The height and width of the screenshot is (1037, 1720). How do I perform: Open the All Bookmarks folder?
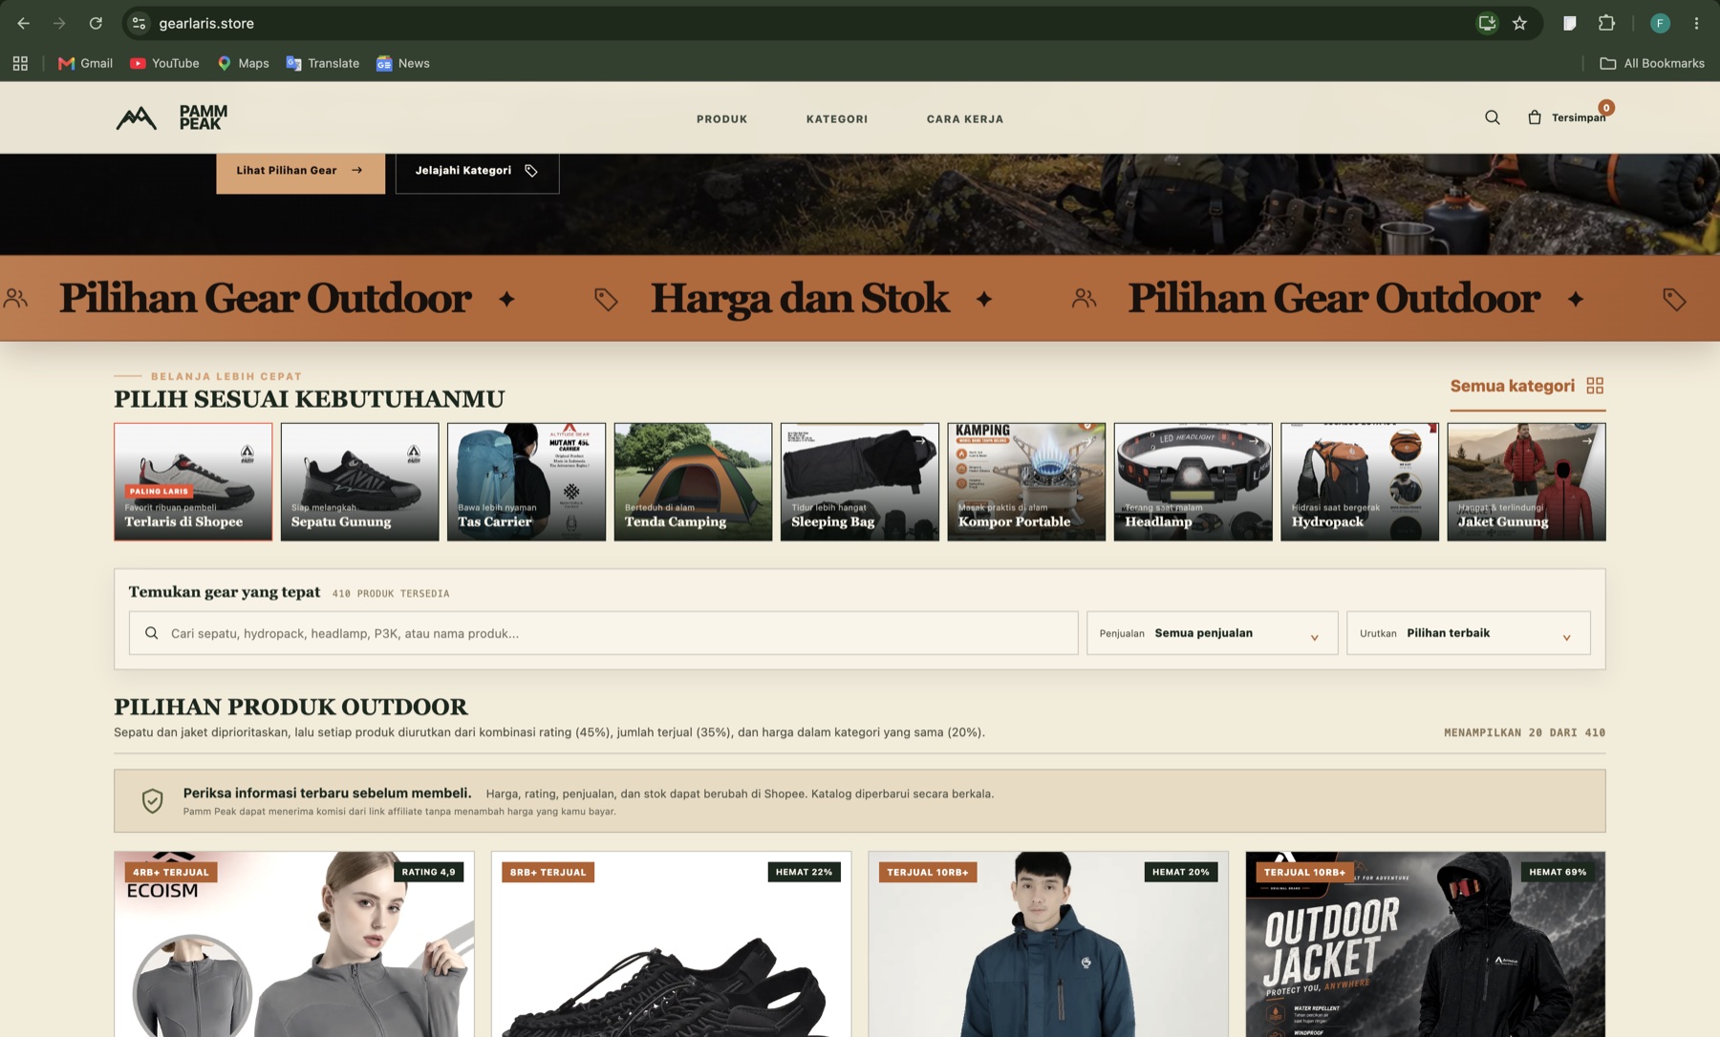[x=1652, y=63]
